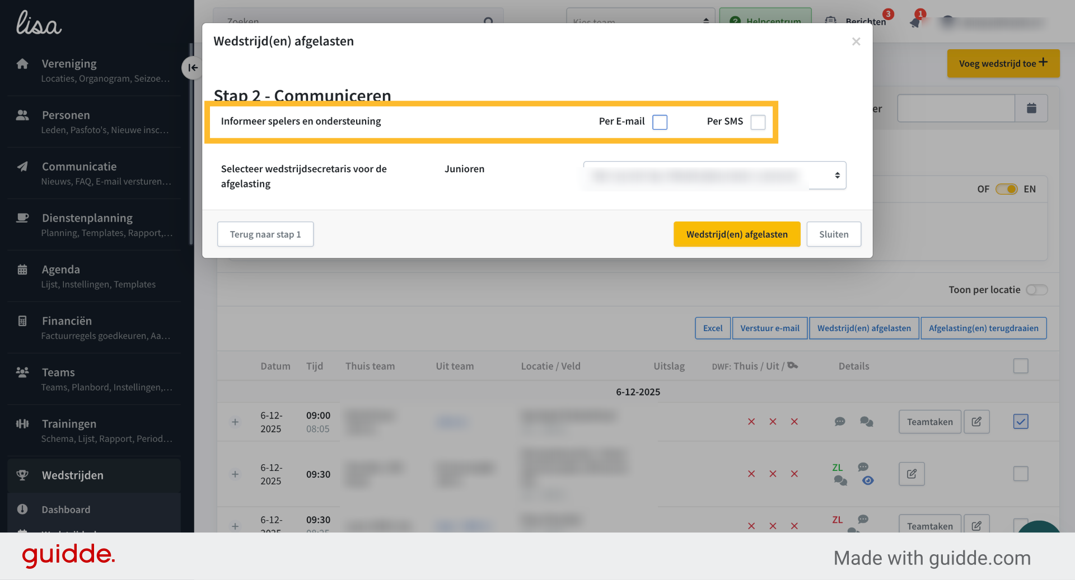Collapse the sidebar with the arrow icon
The height and width of the screenshot is (580, 1075).
(192, 68)
